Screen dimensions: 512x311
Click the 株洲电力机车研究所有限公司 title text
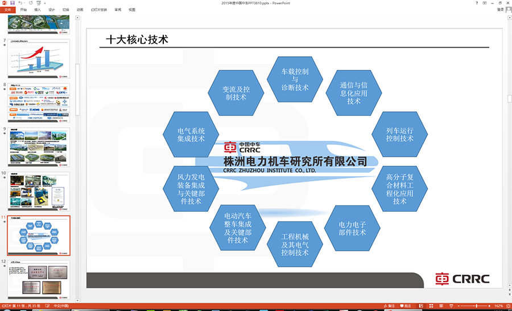click(295, 162)
